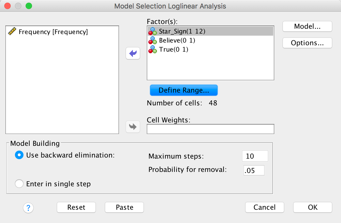Open the Options... sub-dialog
This screenshot has height=223, width=341.
point(307,43)
